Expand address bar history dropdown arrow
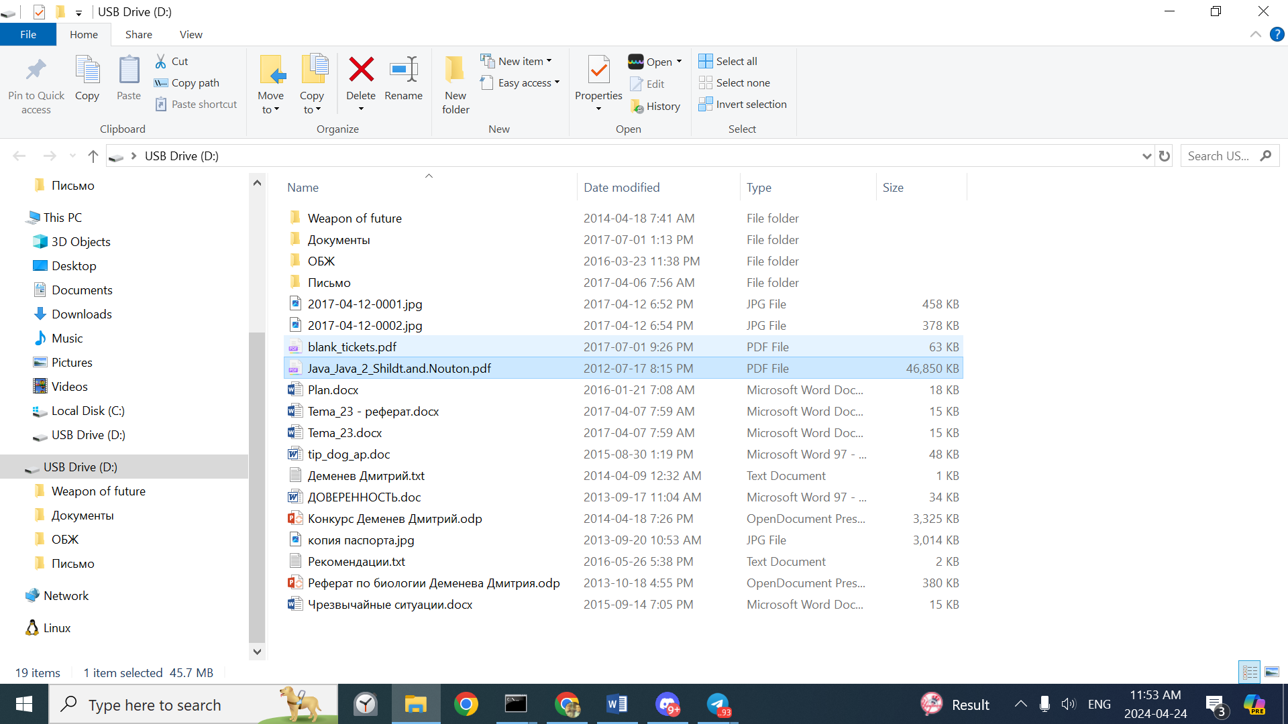 (1146, 156)
